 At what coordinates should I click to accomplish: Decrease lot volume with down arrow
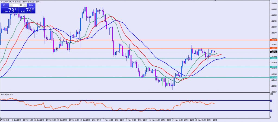pyautogui.click(x=11, y=5)
